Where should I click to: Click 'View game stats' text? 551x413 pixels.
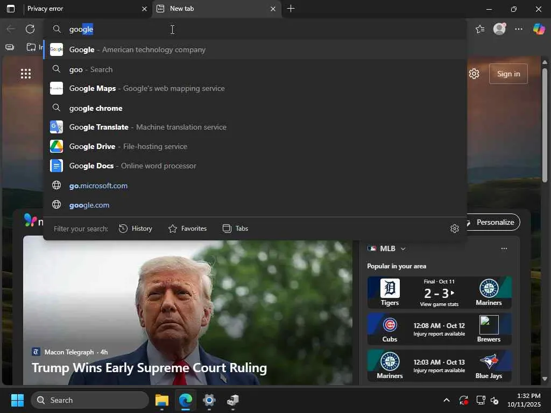click(x=439, y=304)
